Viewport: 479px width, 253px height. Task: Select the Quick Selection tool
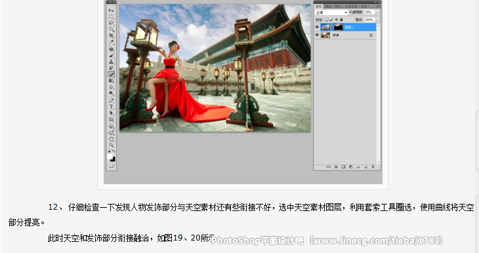111,29
